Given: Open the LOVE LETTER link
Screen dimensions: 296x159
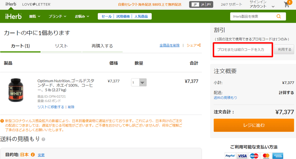Looking at the screenshot, I should point(36,4).
